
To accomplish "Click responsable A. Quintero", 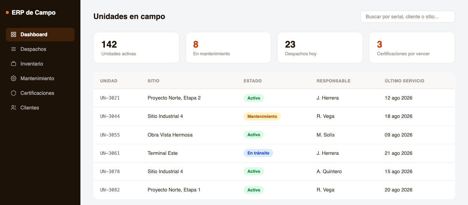I will click(329, 171).
